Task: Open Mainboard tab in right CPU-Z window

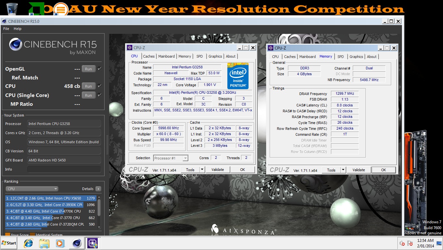Action: pyautogui.click(x=307, y=57)
